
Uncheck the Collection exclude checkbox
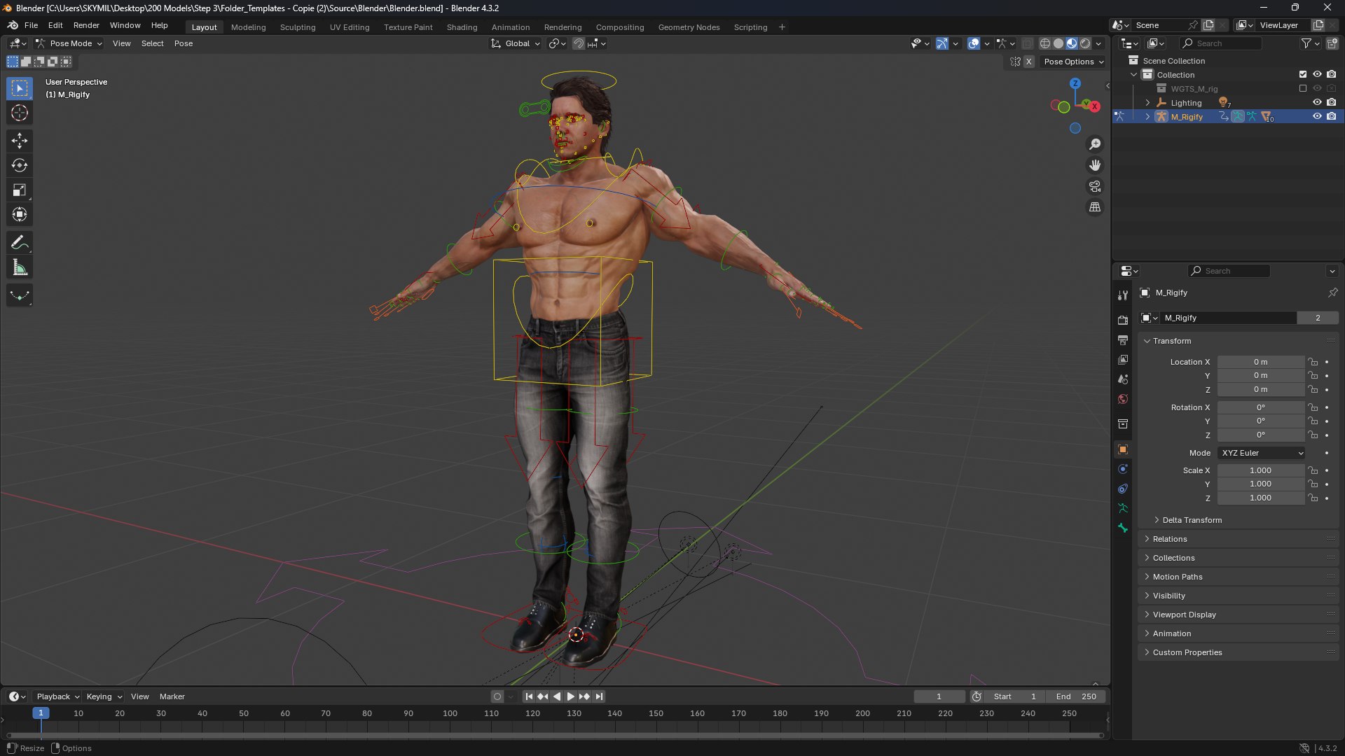pyautogui.click(x=1302, y=75)
